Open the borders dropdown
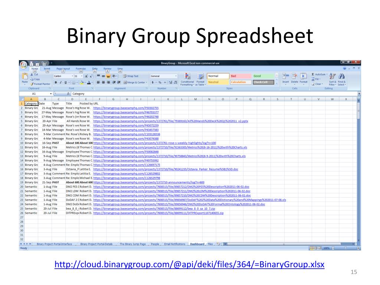 pyautogui.click(x=77, y=82)
